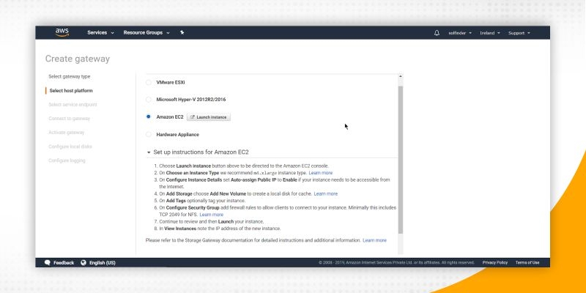Click the globe language icon
This screenshot has height=293, width=586.
click(x=84, y=262)
